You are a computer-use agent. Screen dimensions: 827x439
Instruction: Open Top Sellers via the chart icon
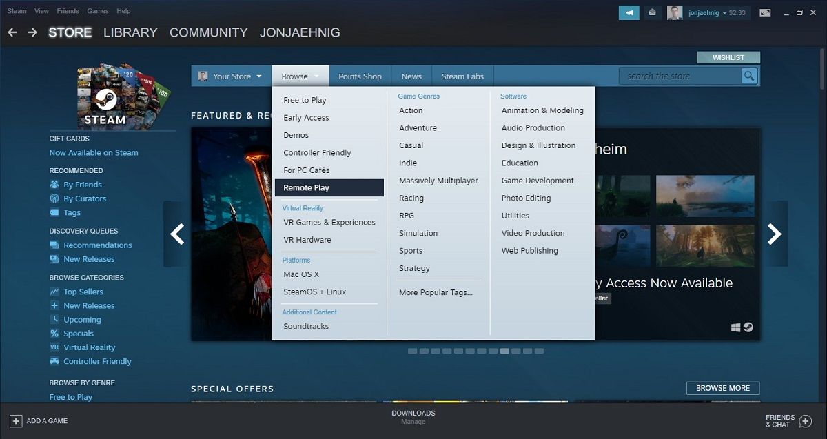(x=54, y=291)
